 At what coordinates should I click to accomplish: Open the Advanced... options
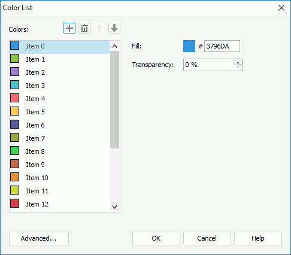pyautogui.click(x=39, y=238)
